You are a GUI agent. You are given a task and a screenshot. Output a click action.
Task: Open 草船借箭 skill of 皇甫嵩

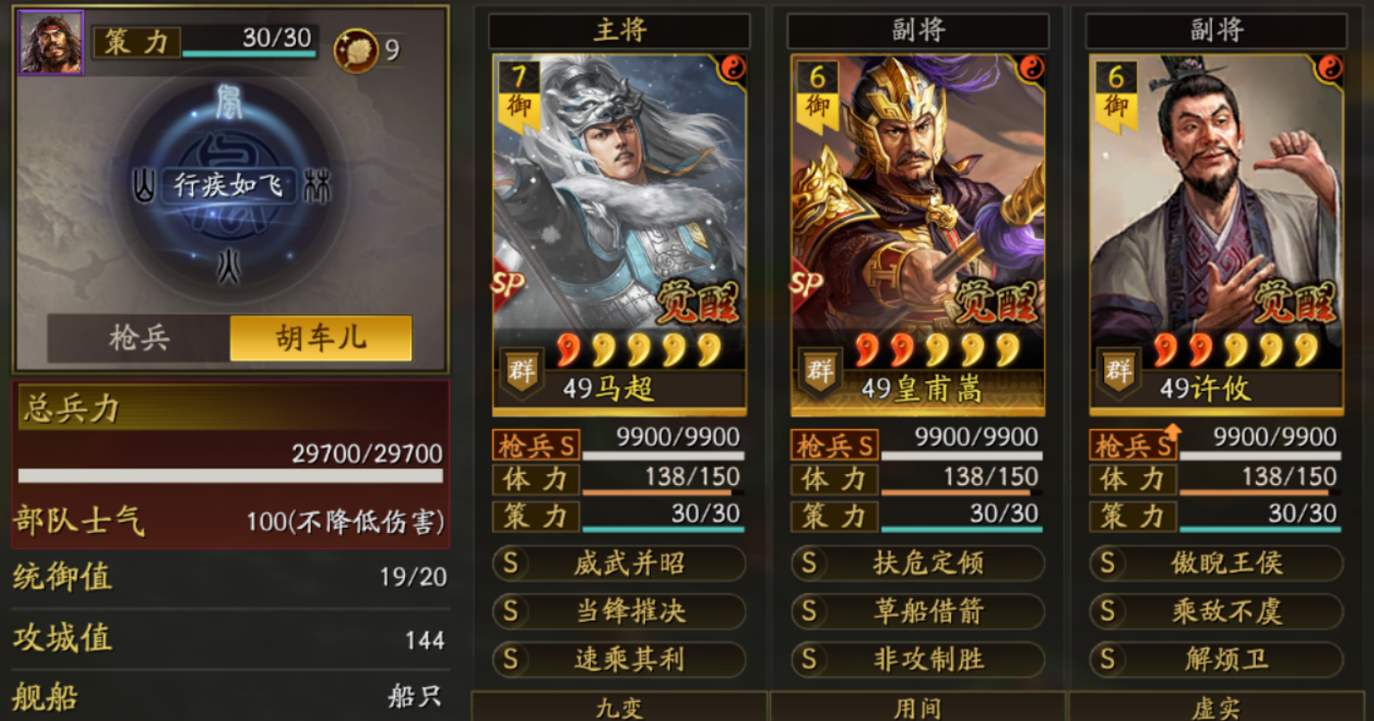918,611
